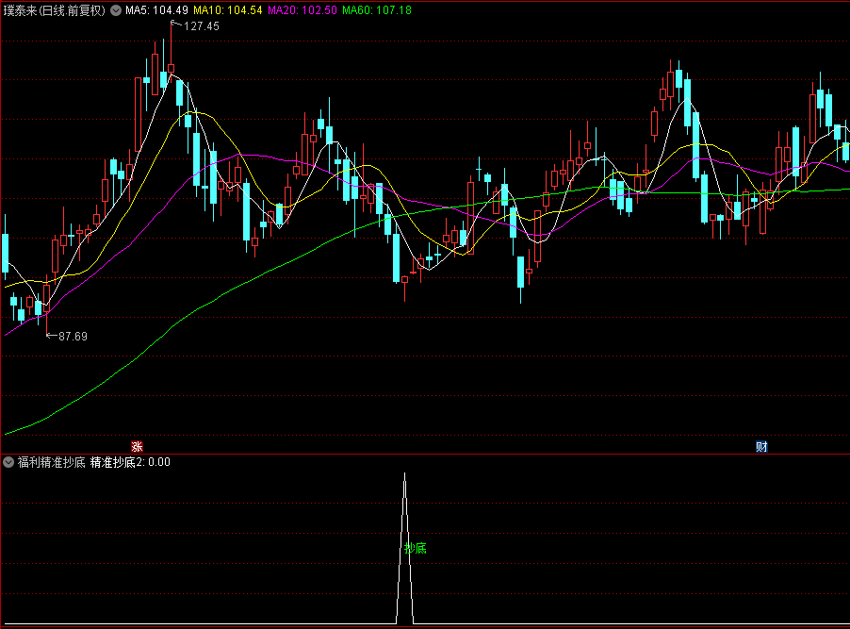Open main chart indicator dropdown arrow
850x629 pixels.
coord(116,10)
